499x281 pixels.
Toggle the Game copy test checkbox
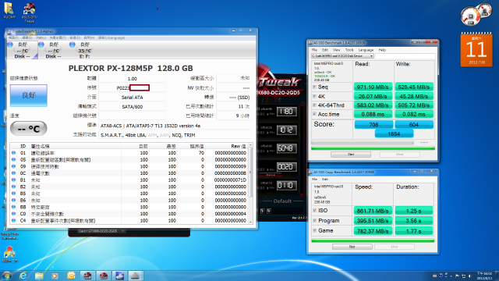tap(315, 230)
